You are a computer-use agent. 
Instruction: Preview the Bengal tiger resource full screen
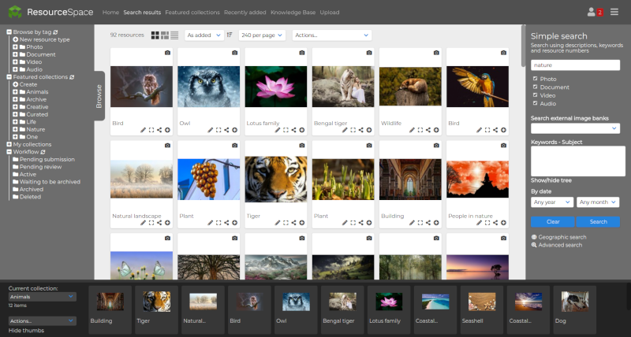pyautogui.click(x=353, y=130)
